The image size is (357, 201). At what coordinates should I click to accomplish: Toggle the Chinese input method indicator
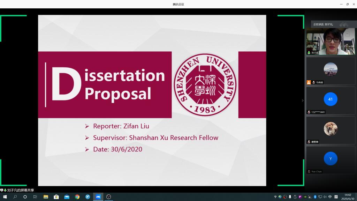(330, 197)
